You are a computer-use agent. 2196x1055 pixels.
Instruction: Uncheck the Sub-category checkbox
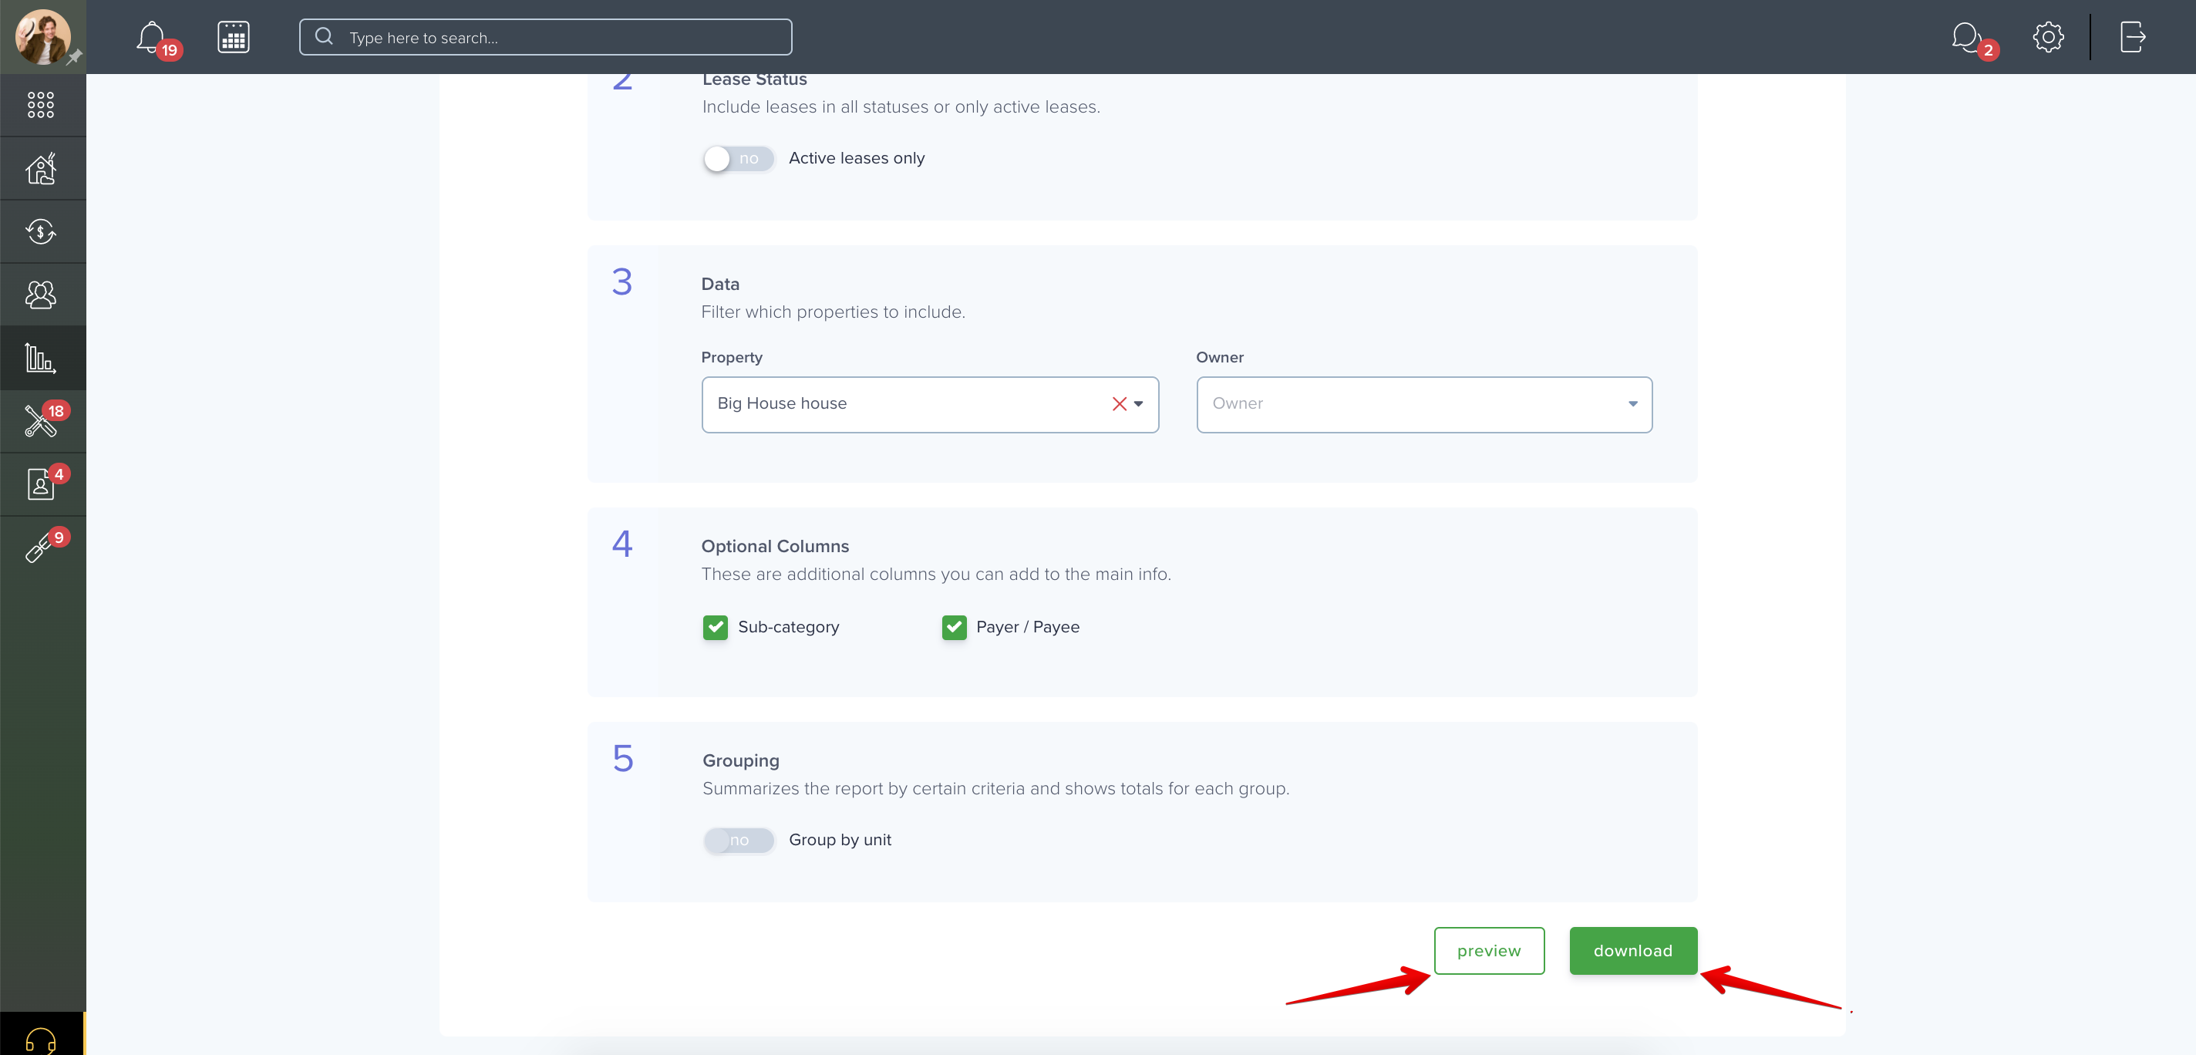(716, 628)
